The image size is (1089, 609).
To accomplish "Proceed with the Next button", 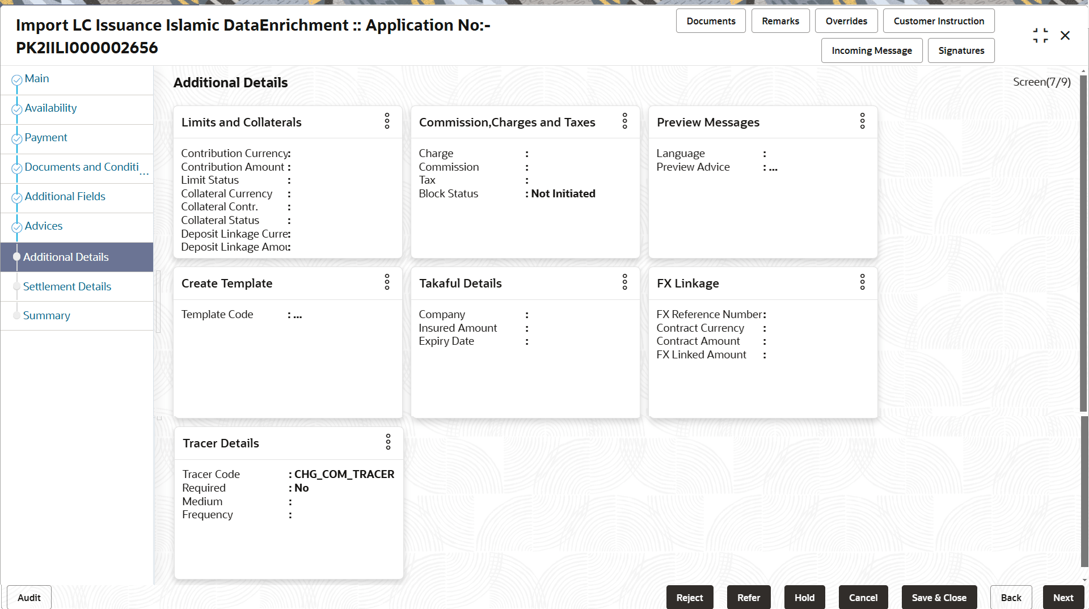I will 1063,598.
